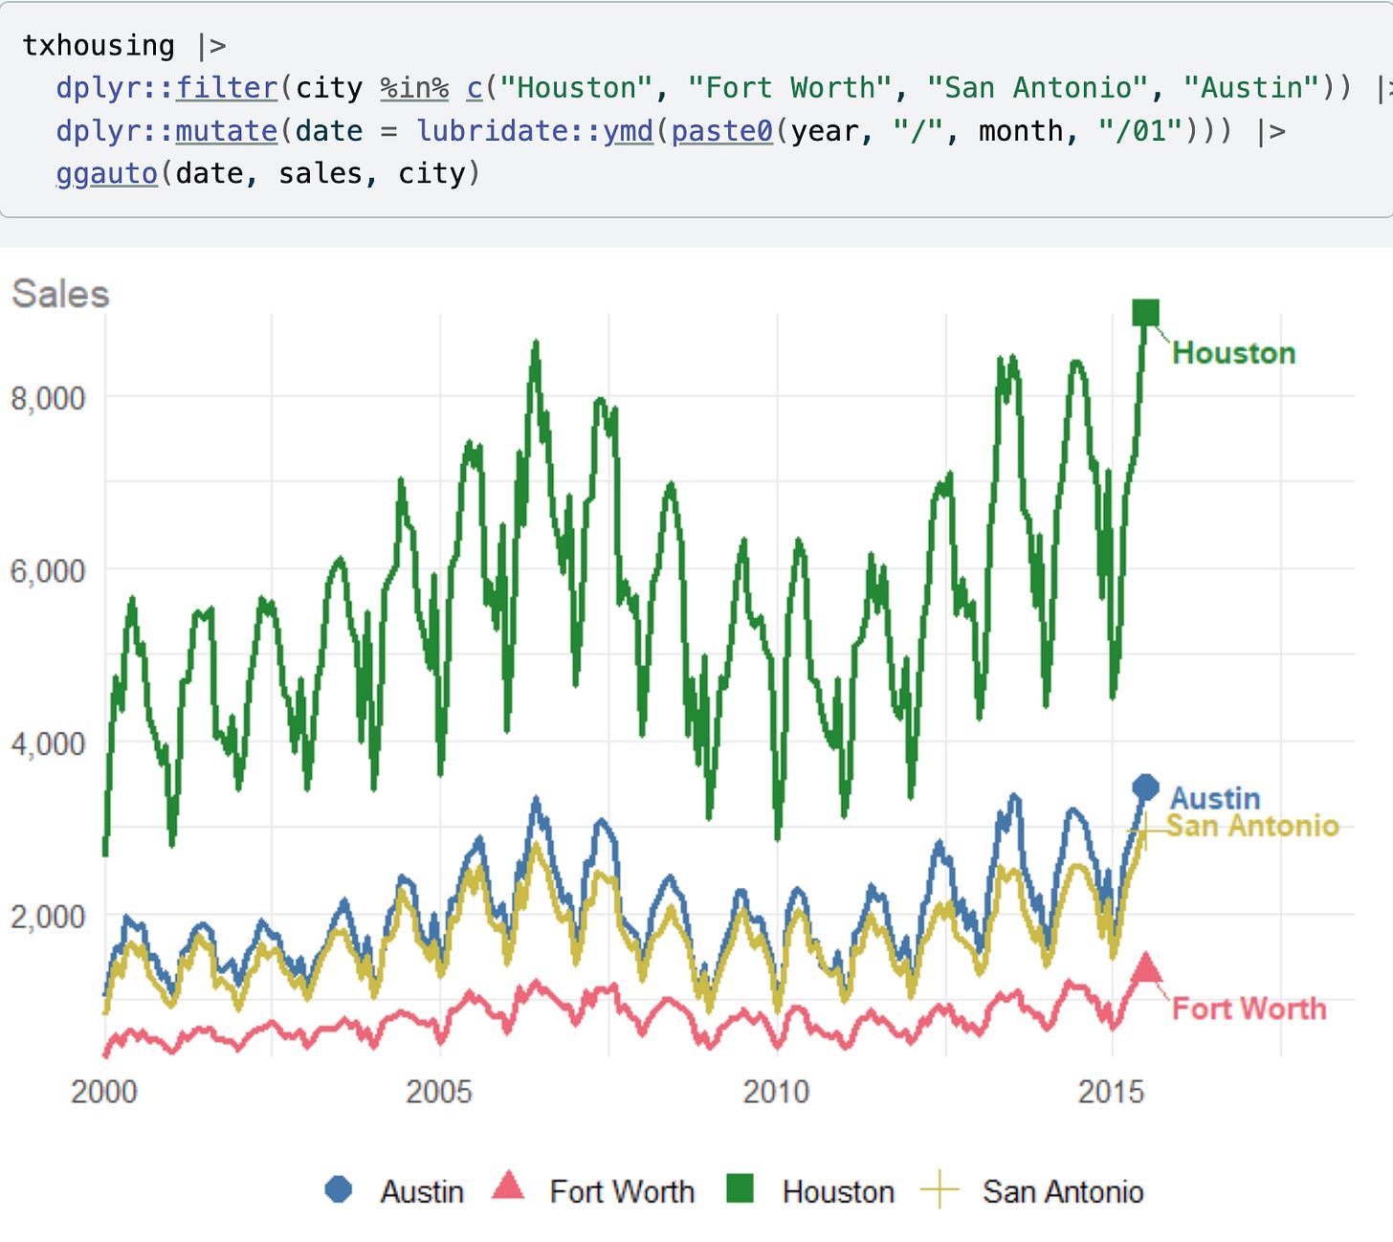This screenshot has width=1393, height=1242.
Task: Click the 'Austin' line label in chart
Action: pyautogui.click(x=1215, y=798)
